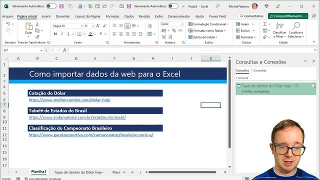Image resolution: width=320 pixels, height=180 pixels.
Task: Open Classificar e Filtrar tool
Action: (279, 30)
